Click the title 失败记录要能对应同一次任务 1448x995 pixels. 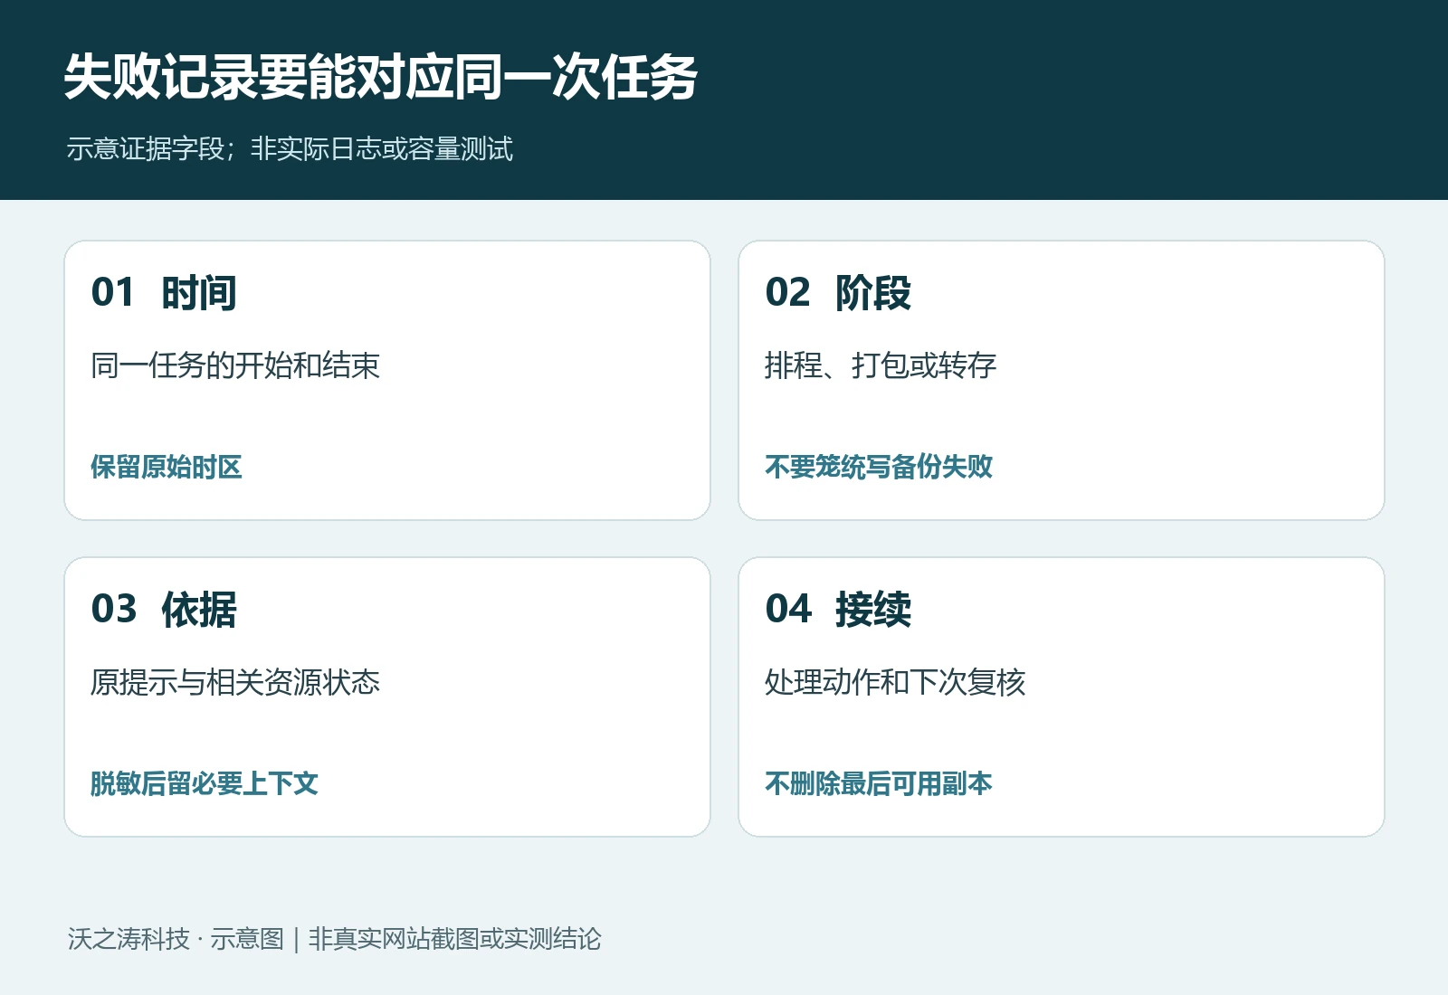click(x=381, y=77)
